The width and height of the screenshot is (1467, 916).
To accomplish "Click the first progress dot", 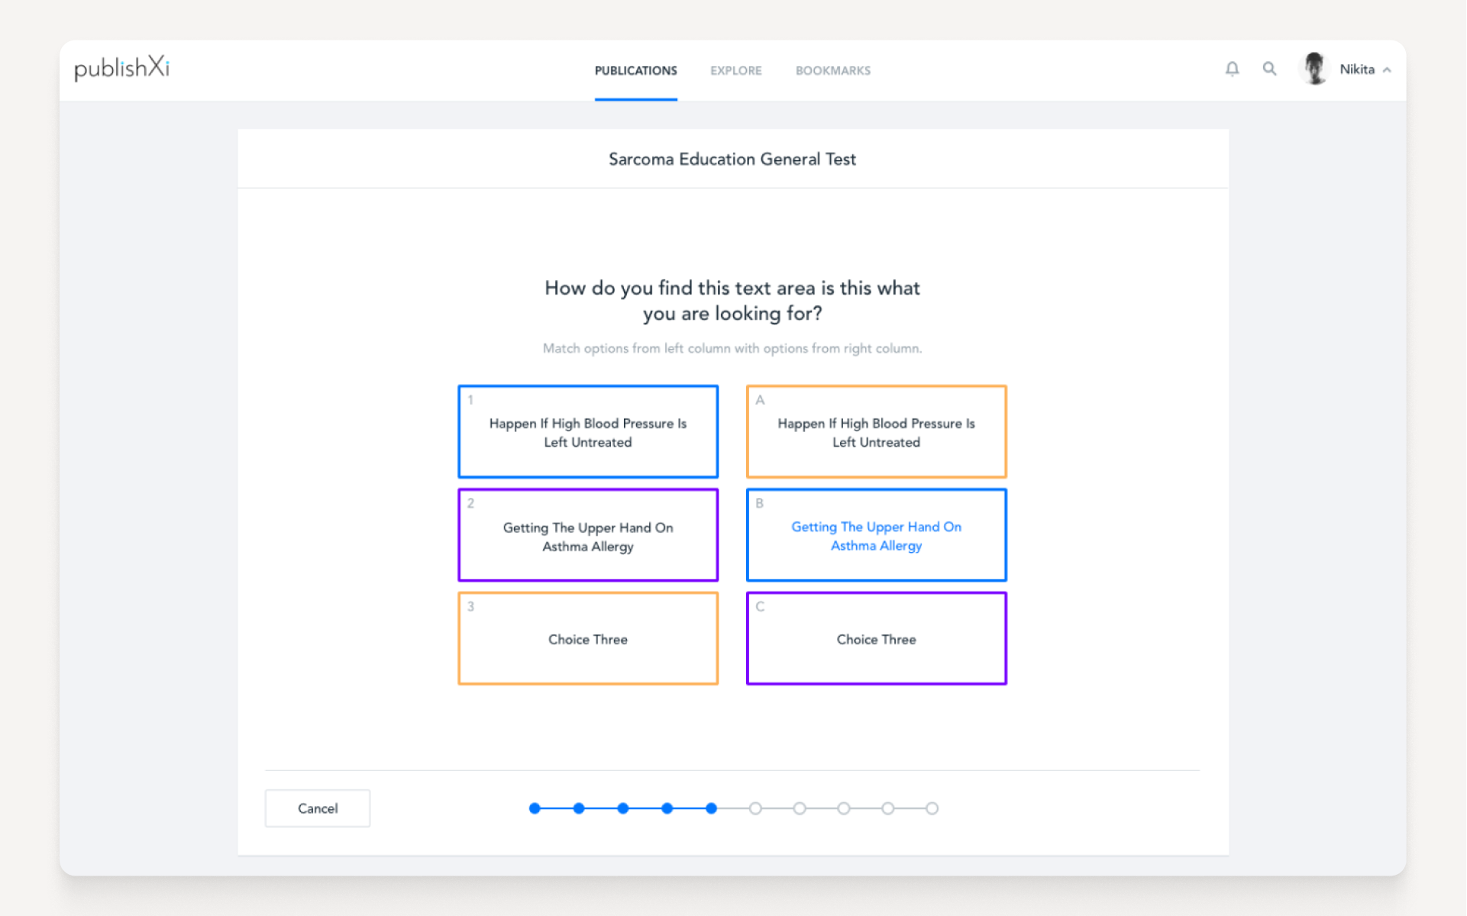I will point(534,808).
